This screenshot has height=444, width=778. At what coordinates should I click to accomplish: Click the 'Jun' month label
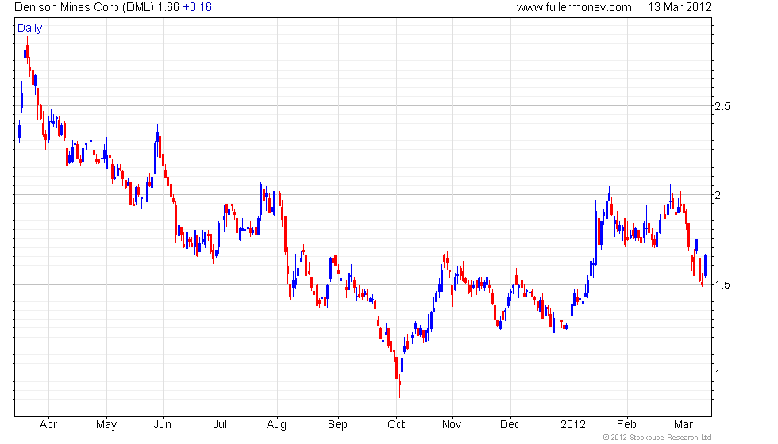click(162, 425)
